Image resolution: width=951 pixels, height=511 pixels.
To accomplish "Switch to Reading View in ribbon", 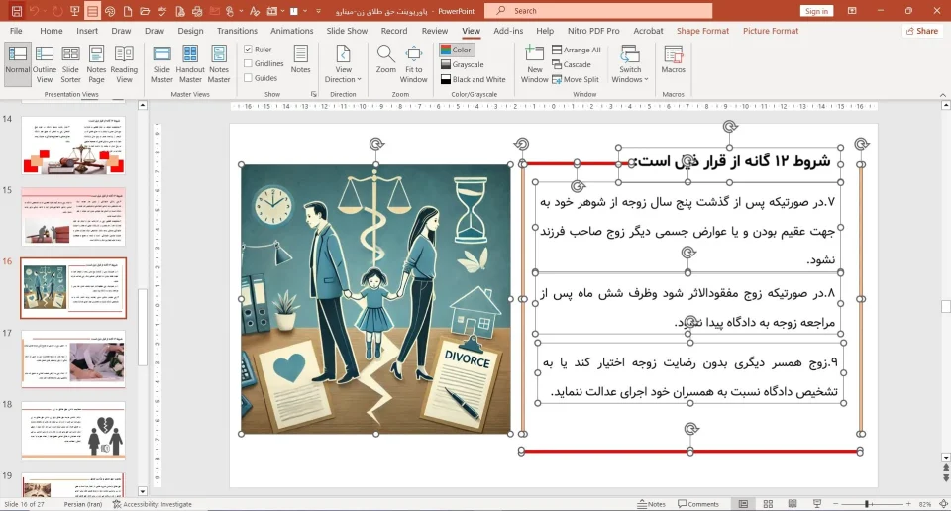I will [x=124, y=63].
